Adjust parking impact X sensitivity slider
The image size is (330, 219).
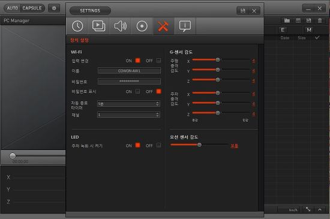click(218, 93)
